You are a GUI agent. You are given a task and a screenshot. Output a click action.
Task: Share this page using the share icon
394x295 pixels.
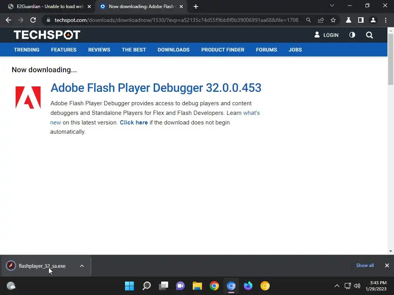(321, 20)
